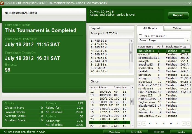Sort by Rank column header
The height and width of the screenshot is (134, 192).
point(161,46)
